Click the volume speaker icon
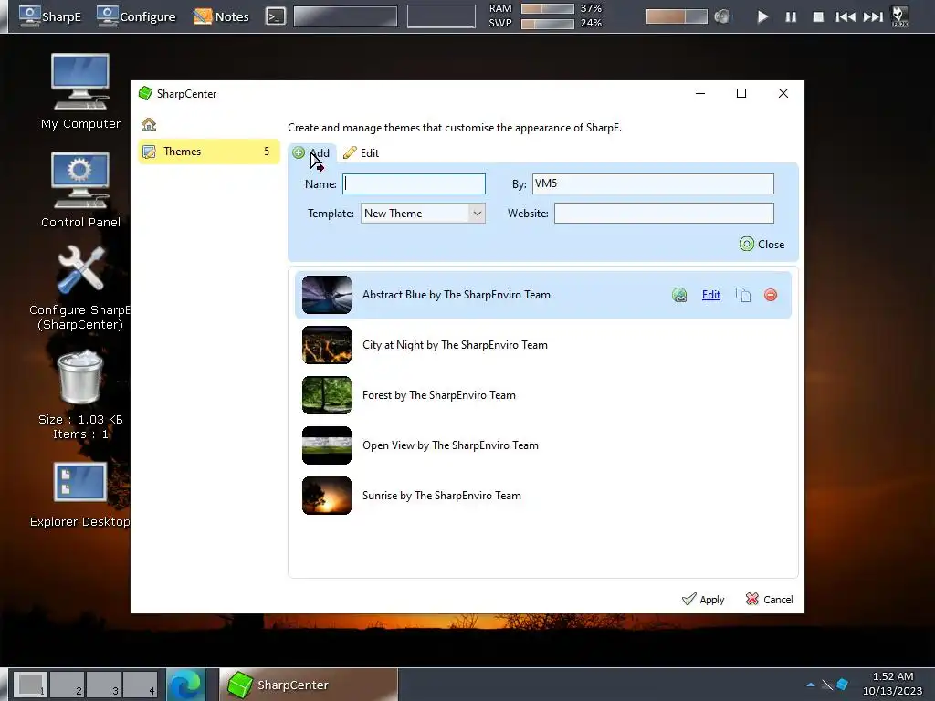This screenshot has width=935, height=701. click(722, 16)
